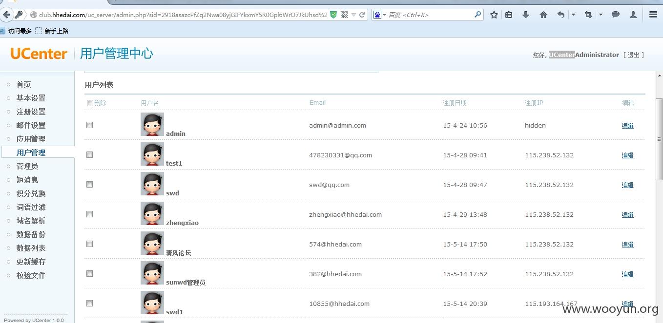The image size is (663, 323).
Task: Open the crop tool dropdown arrow
Action: point(601,15)
